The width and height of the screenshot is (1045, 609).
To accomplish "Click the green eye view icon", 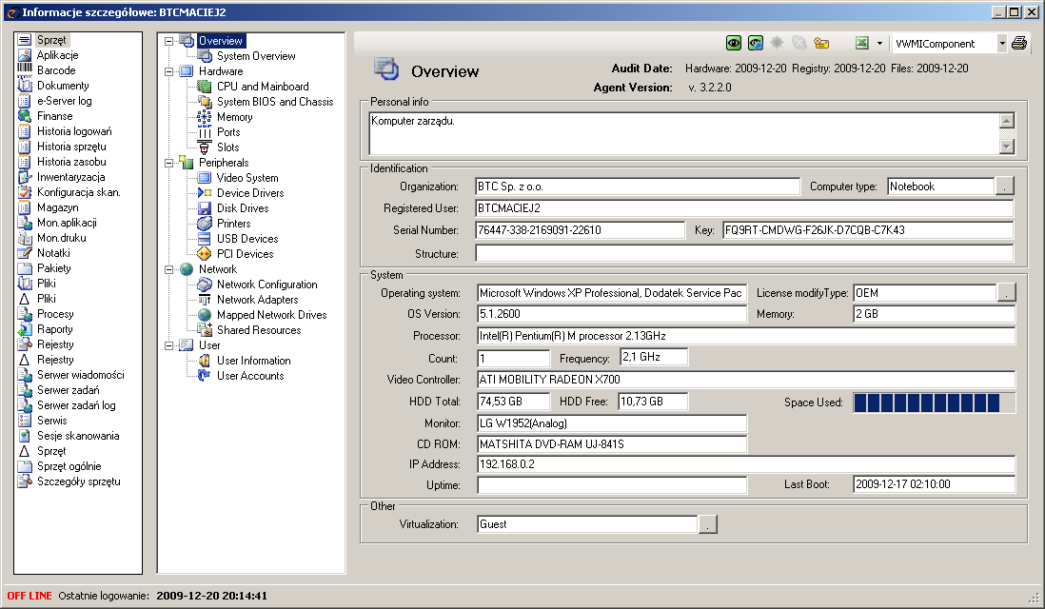I will point(733,44).
